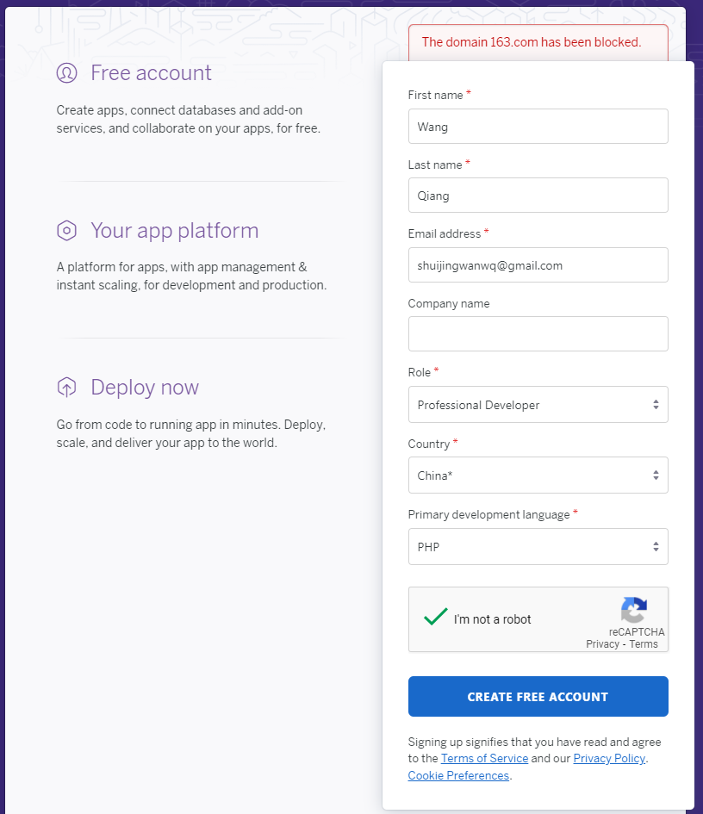The height and width of the screenshot is (814, 703).
Task: Focus the First name field
Action: pyautogui.click(x=538, y=127)
